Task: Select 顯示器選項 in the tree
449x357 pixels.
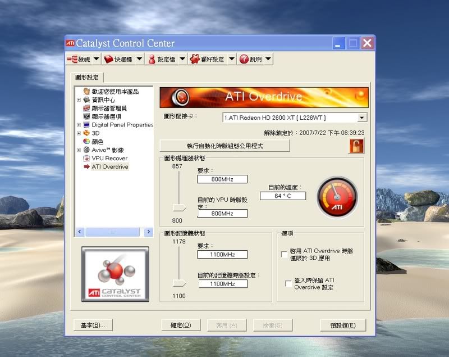Action: (x=107, y=116)
